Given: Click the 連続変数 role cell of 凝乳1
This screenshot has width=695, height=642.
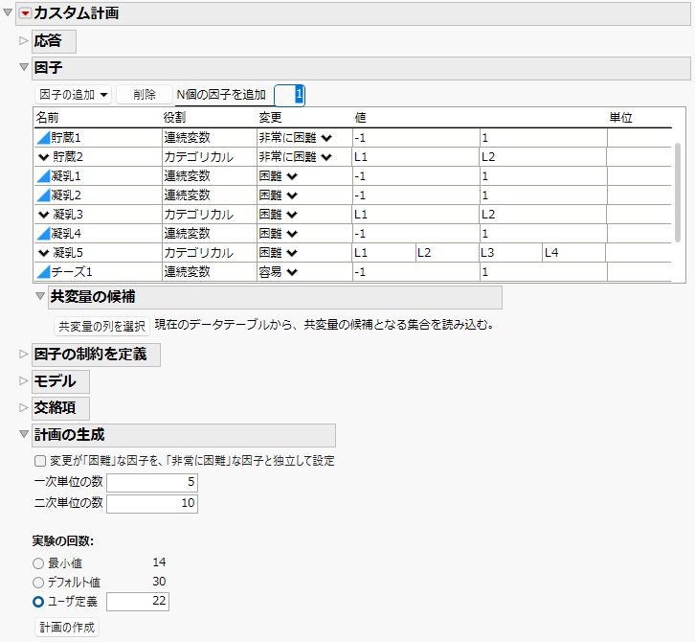Looking at the screenshot, I should click(x=210, y=176).
